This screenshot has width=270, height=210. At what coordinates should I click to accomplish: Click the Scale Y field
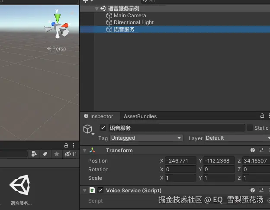(219, 178)
